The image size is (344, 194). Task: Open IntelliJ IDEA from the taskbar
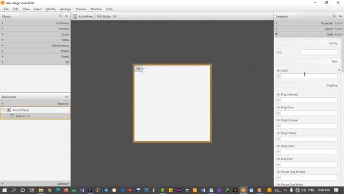click(x=90, y=190)
